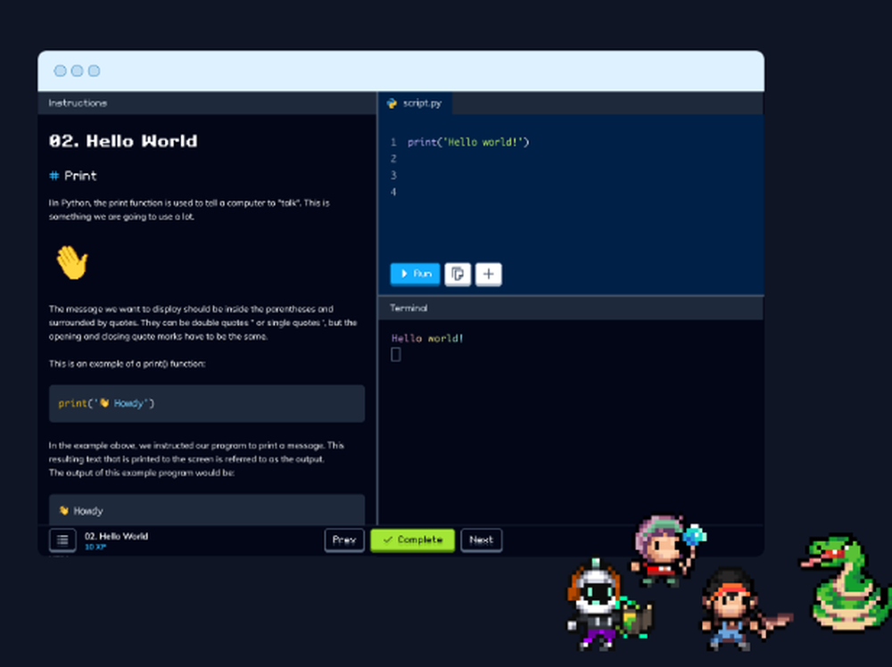Click code line 1 in the editor
Image resolution: width=892 pixels, height=667 pixels.
(x=468, y=142)
